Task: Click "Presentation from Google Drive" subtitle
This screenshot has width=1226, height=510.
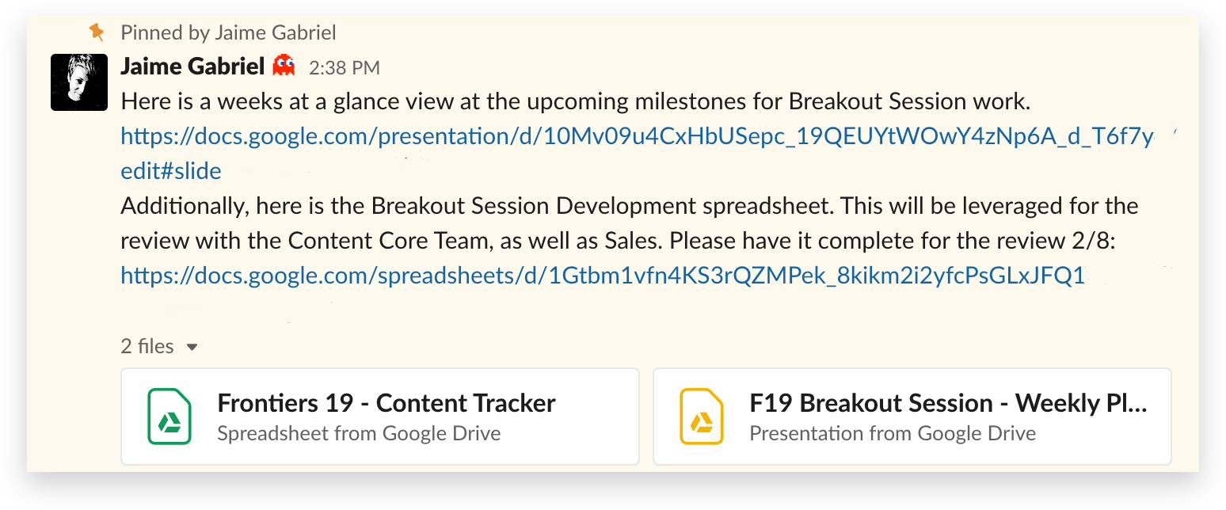Action: 893,433
